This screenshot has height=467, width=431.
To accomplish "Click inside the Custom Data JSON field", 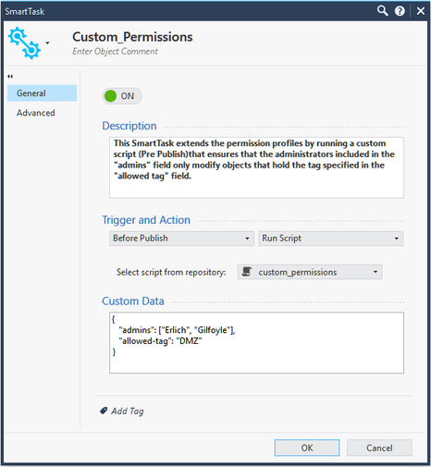I will tap(256, 343).
